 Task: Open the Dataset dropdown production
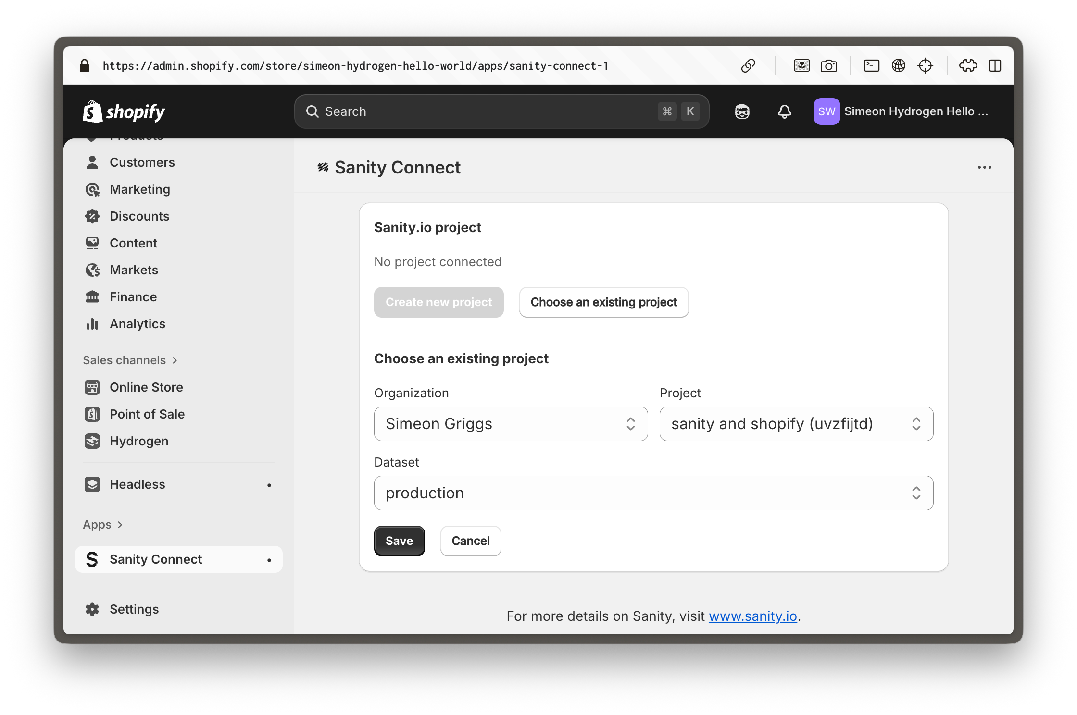pyautogui.click(x=653, y=493)
